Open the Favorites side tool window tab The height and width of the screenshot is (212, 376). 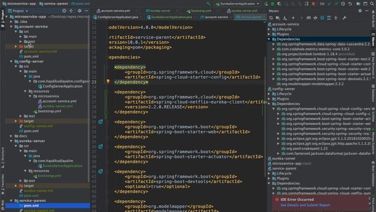[2, 184]
